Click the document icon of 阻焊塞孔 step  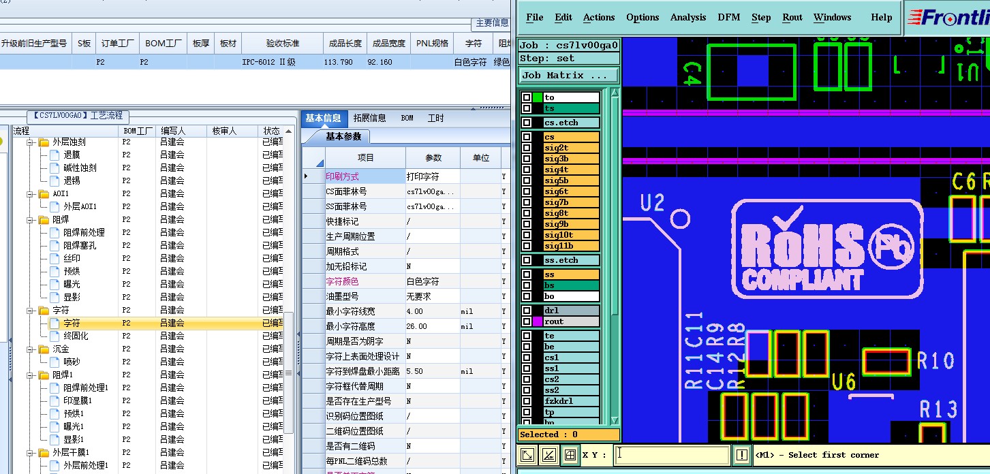[x=55, y=246]
